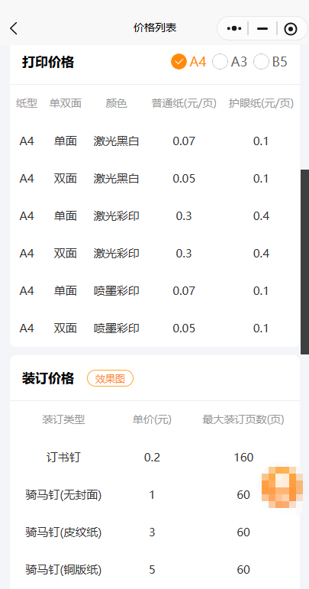Image resolution: width=309 pixels, height=589 pixels.
Task: Click 0.4 eye-care price for 双面 激光彩印
Action: 261,253
